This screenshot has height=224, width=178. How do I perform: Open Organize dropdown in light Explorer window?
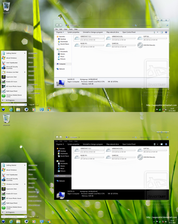60,32
